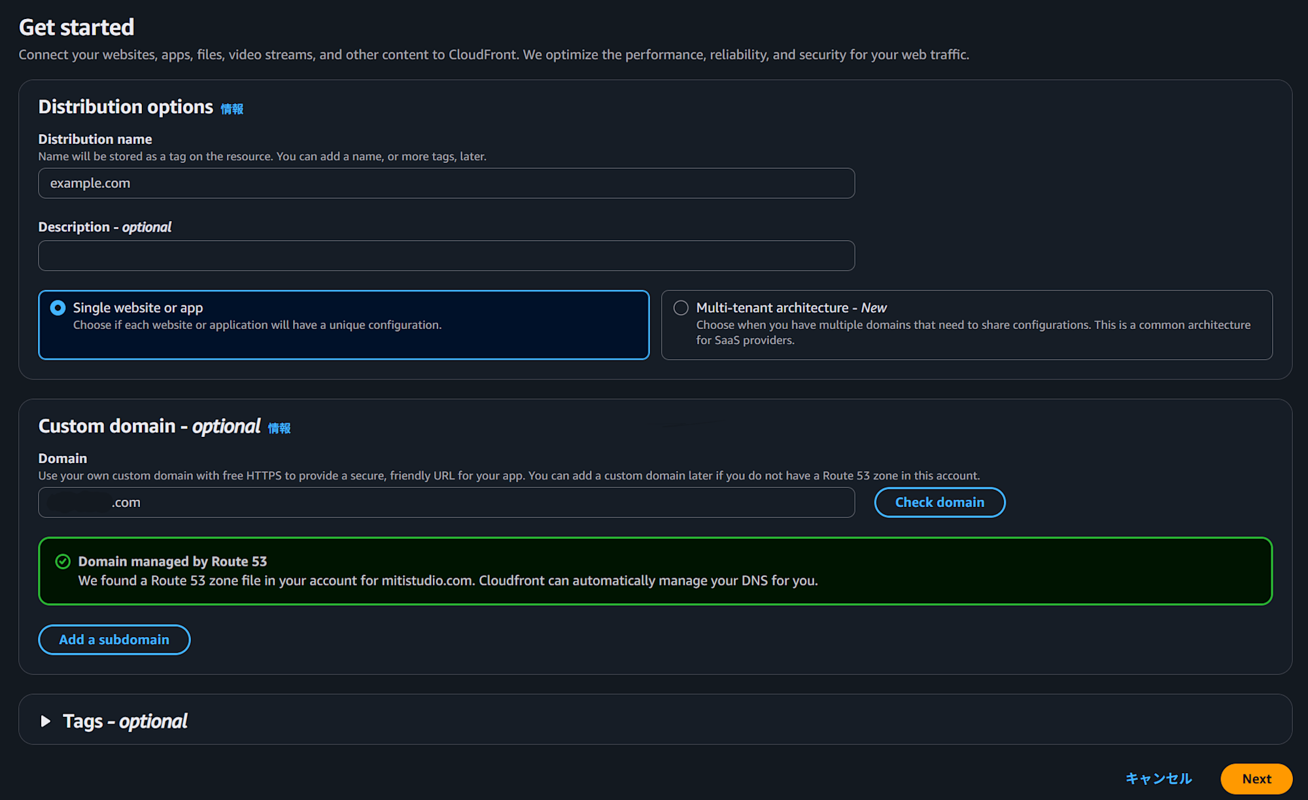Click the キャンセル cancel link
Viewport: 1308px width, 800px height.
pyautogui.click(x=1159, y=778)
